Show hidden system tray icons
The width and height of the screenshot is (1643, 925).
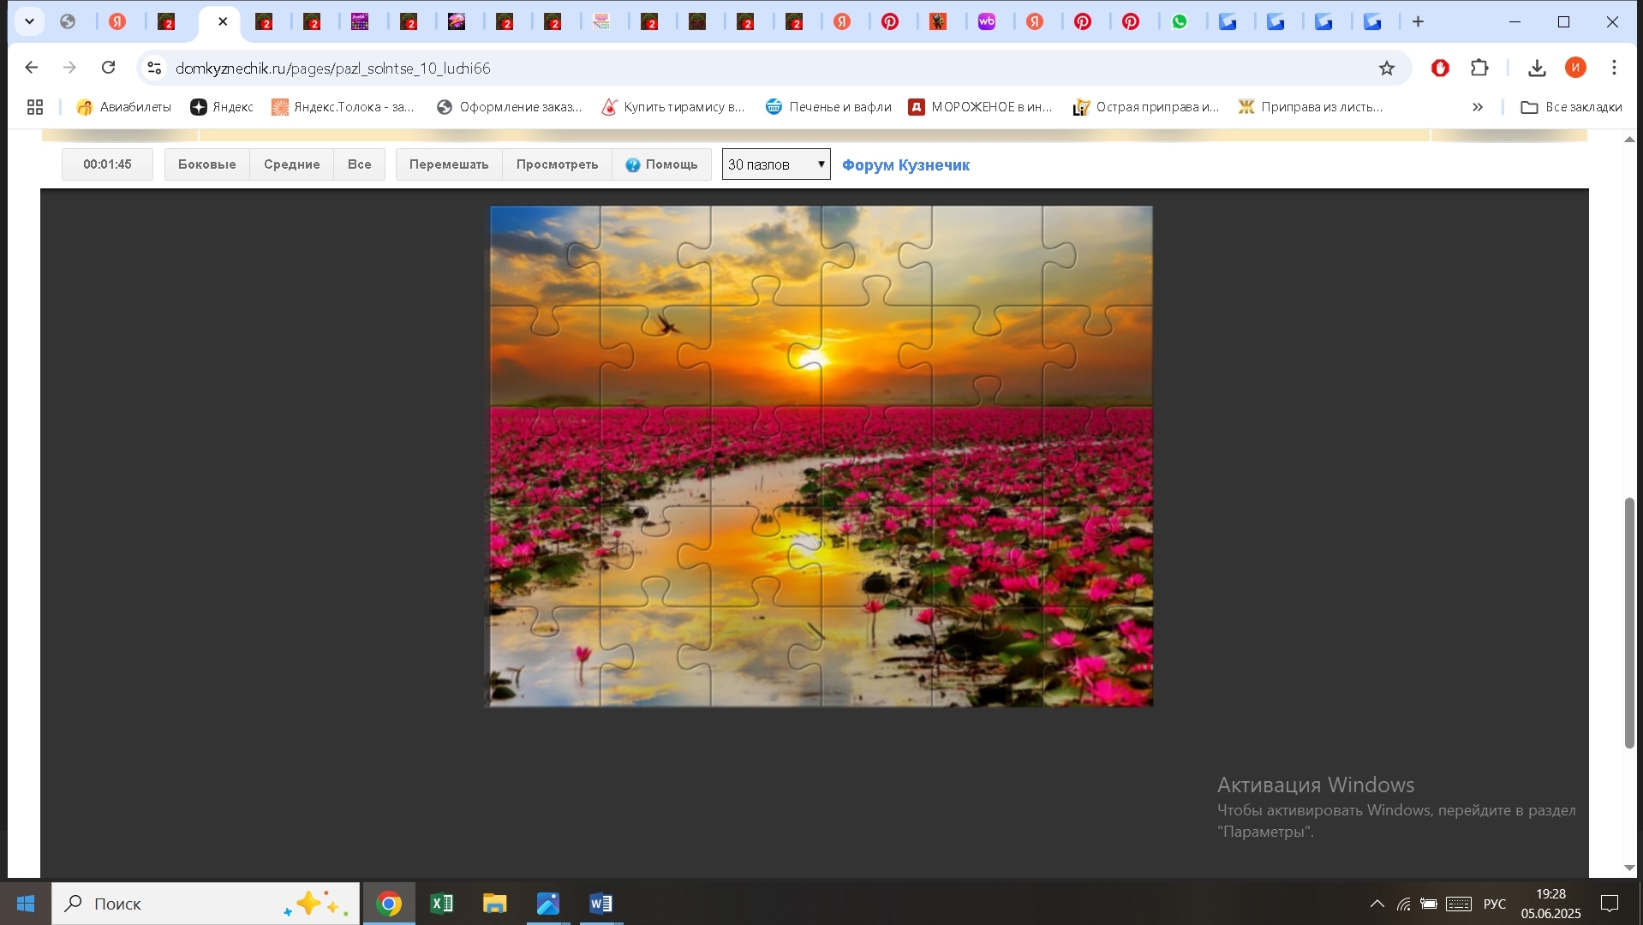[x=1377, y=904]
